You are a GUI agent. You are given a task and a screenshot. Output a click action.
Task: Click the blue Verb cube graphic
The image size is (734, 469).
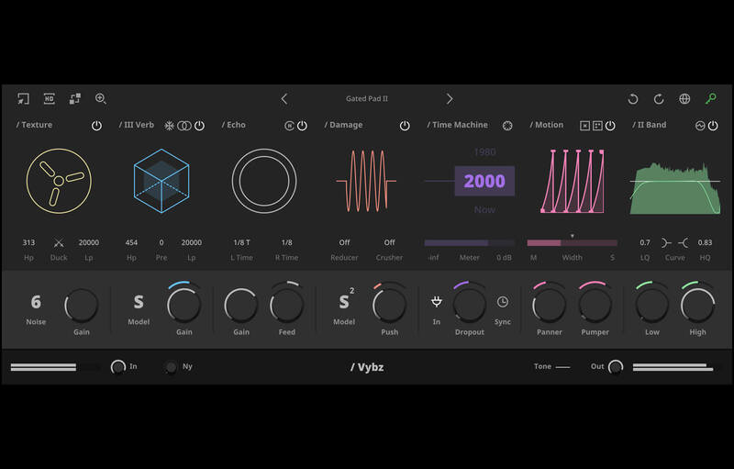click(x=161, y=181)
